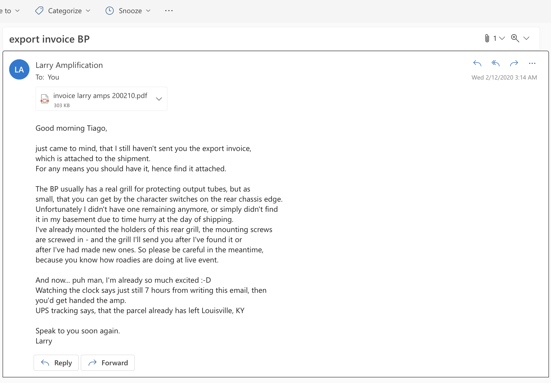This screenshot has height=383, width=551.
Task: Expand the zoom options chevron
Action: point(526,38)
